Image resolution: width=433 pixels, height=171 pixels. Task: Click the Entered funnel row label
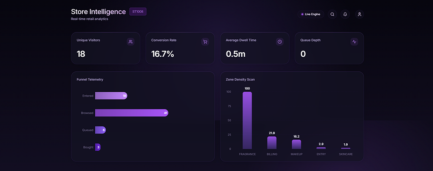[88, 96]
